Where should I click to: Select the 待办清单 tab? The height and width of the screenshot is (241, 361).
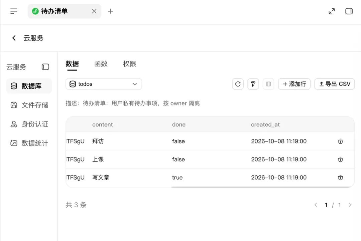[65, 11]
